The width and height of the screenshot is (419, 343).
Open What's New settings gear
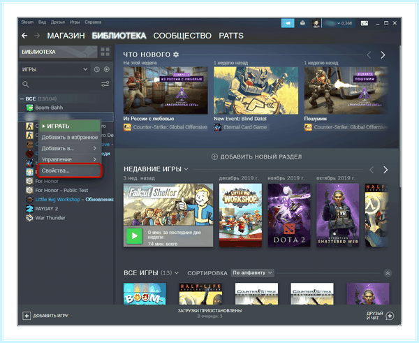coord(176,54)
